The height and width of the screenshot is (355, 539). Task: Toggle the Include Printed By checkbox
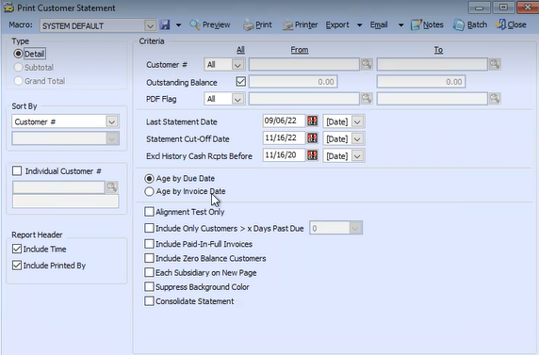point(17,266)
